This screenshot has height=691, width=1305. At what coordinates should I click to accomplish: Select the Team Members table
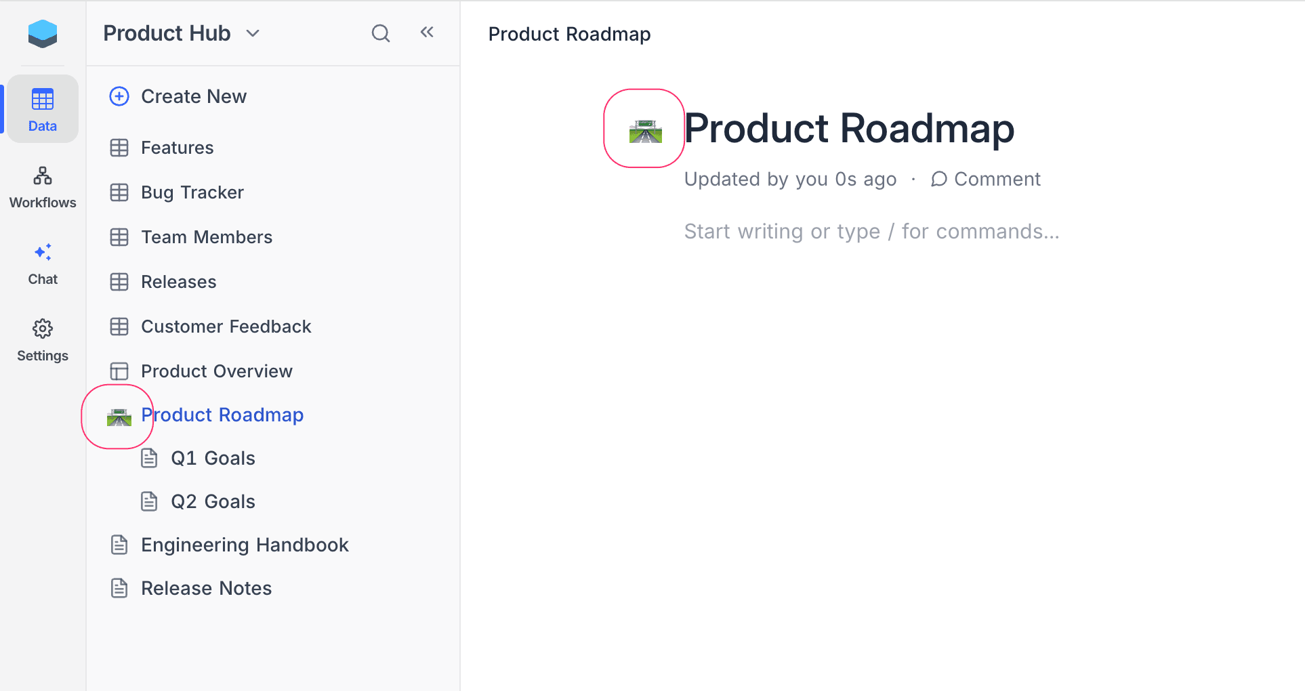pos(207,236)
